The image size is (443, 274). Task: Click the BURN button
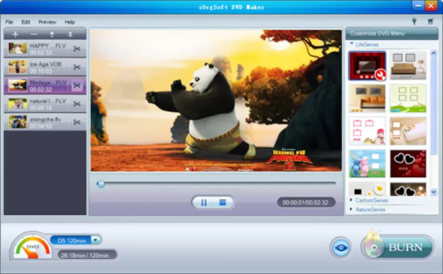click(398, 247)
